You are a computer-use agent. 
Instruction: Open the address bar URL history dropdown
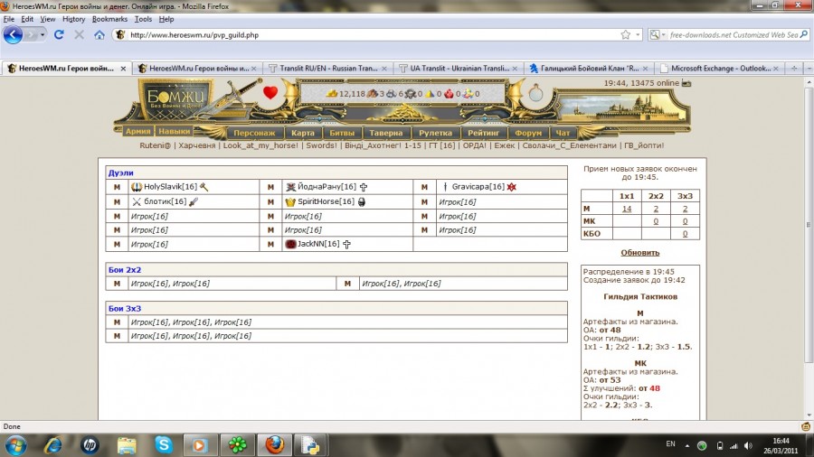coord(639,35)
